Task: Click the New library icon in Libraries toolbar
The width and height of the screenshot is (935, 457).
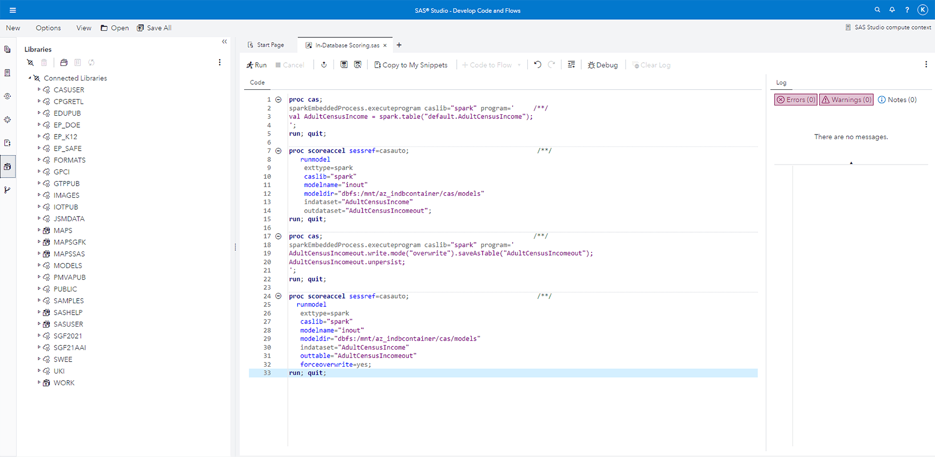Action: click(64, 62)
